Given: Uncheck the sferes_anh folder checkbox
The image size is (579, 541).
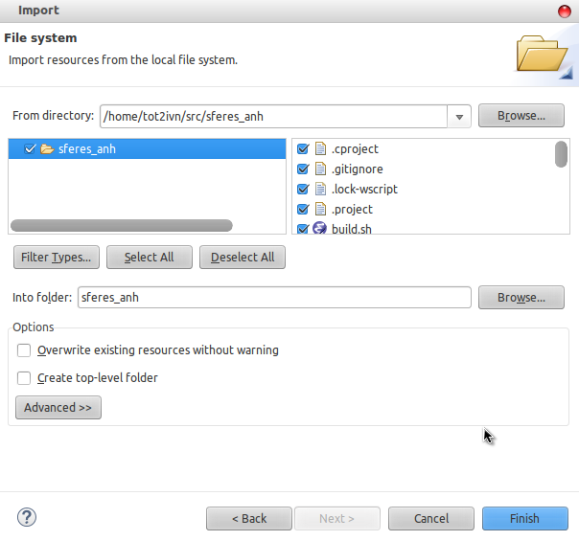Looking at the screenshot, I should click(31, 149).
